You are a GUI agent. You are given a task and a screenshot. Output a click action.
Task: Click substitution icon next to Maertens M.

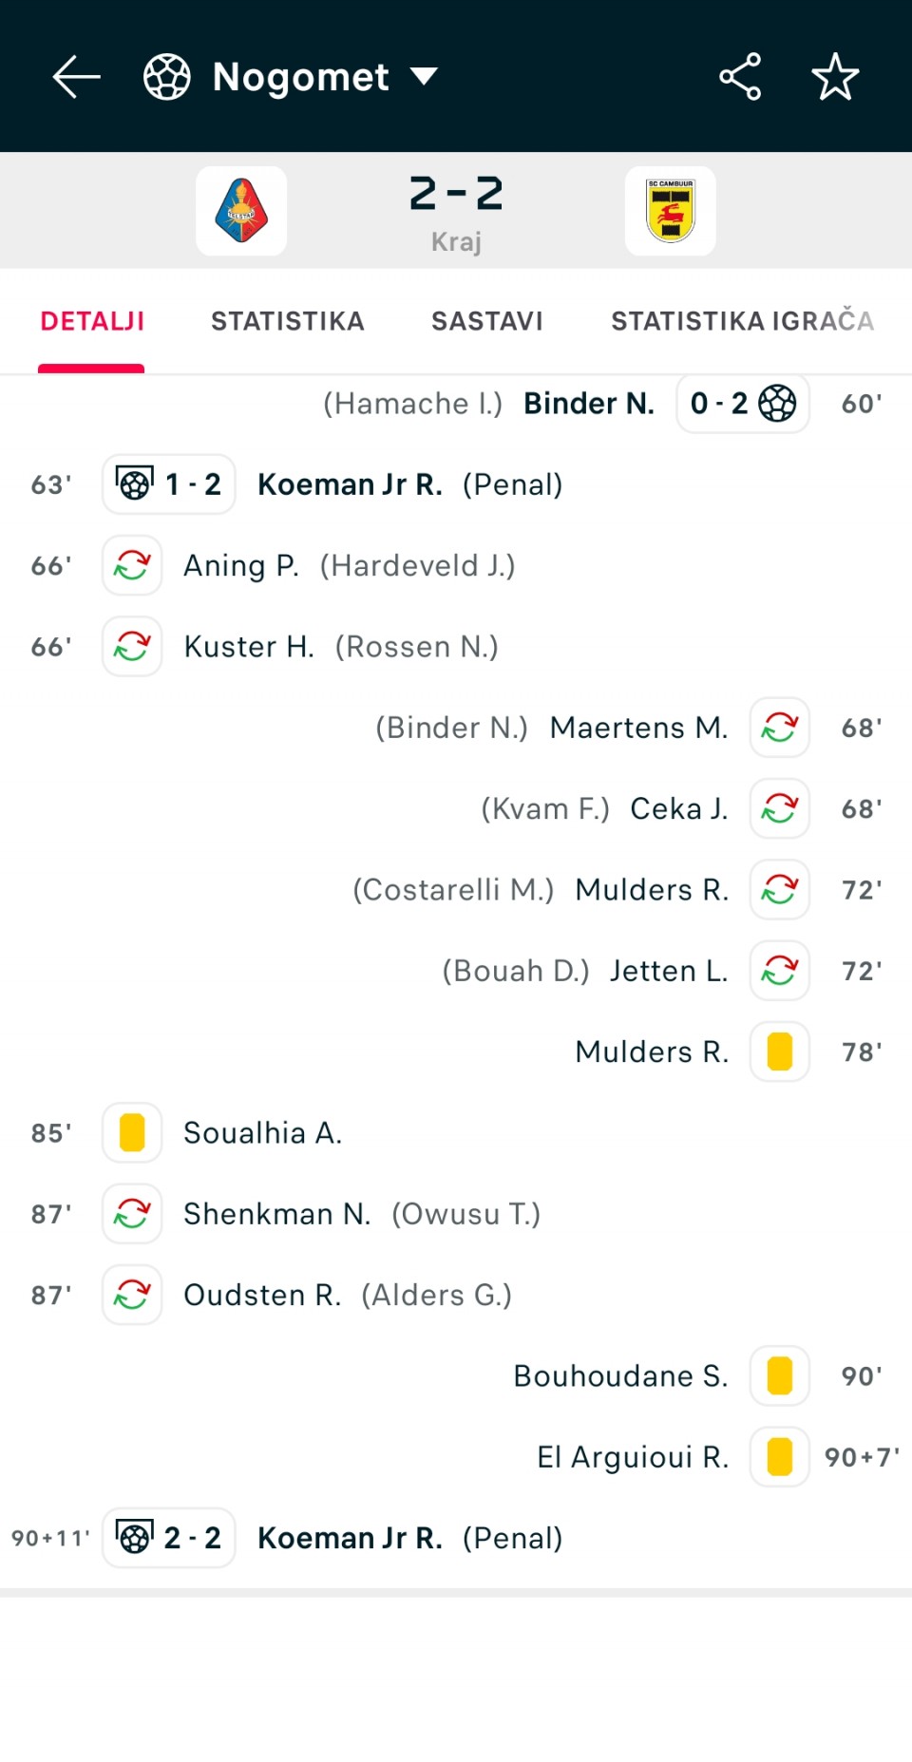tap(780, 728)
